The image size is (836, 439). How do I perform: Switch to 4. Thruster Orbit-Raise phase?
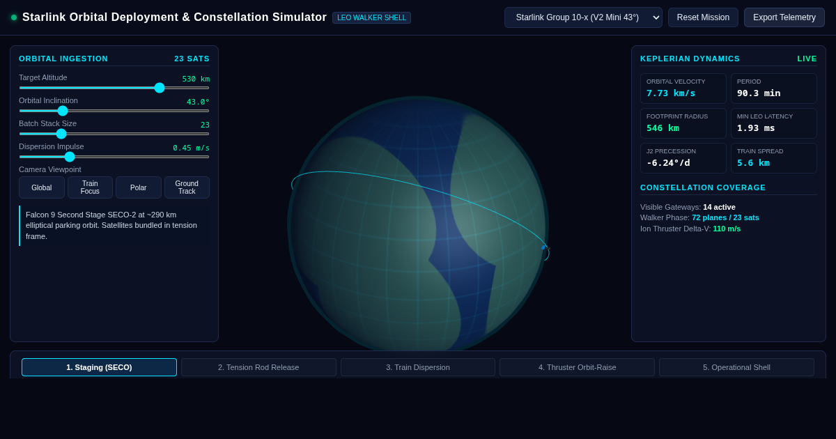[578, 367]
